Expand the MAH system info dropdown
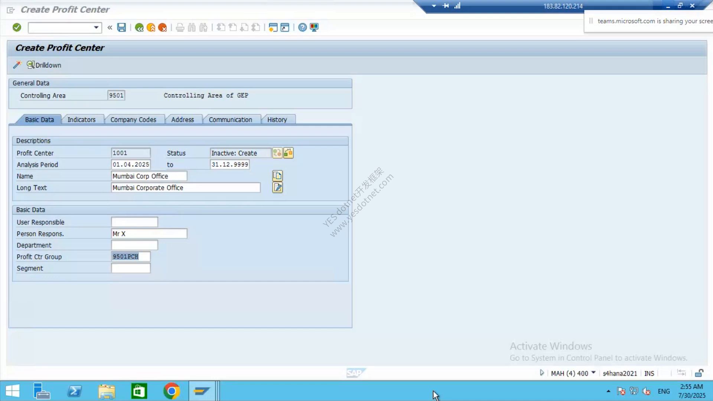The image size is (713, 401). 593,373
